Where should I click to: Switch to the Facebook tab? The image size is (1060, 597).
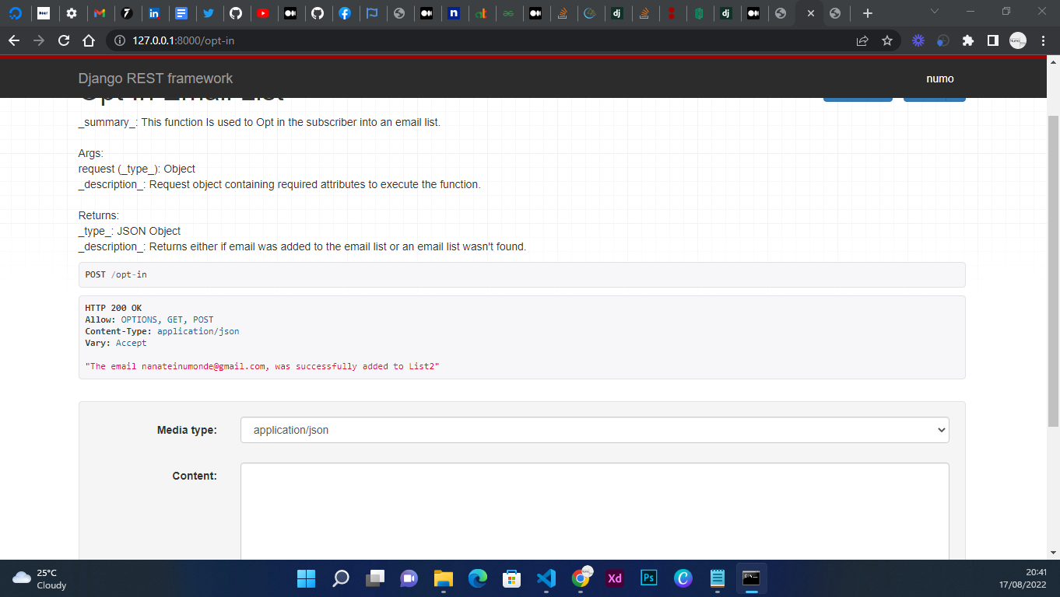[x=345, y=13]
